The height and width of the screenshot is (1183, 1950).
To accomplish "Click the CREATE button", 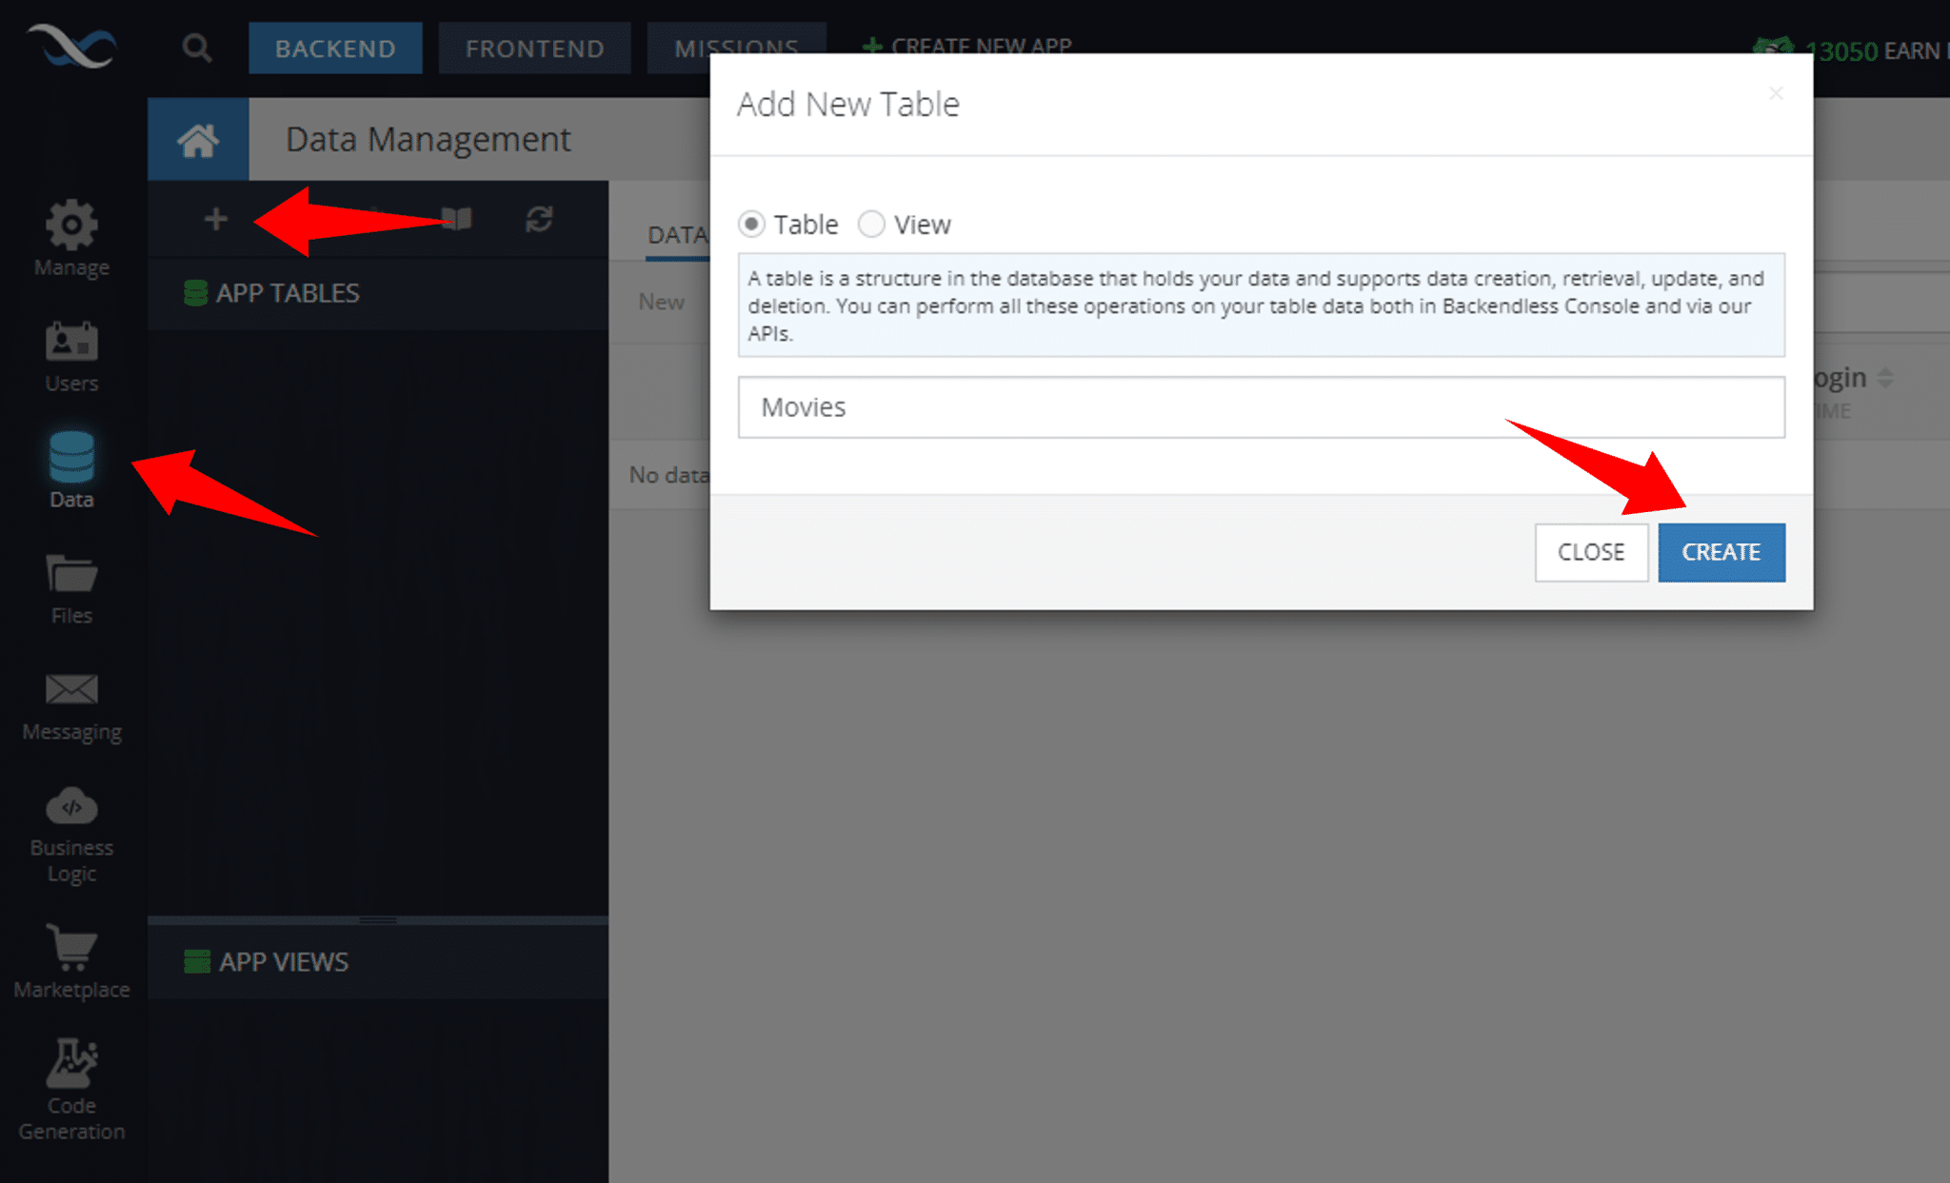I will (1721, 552).
